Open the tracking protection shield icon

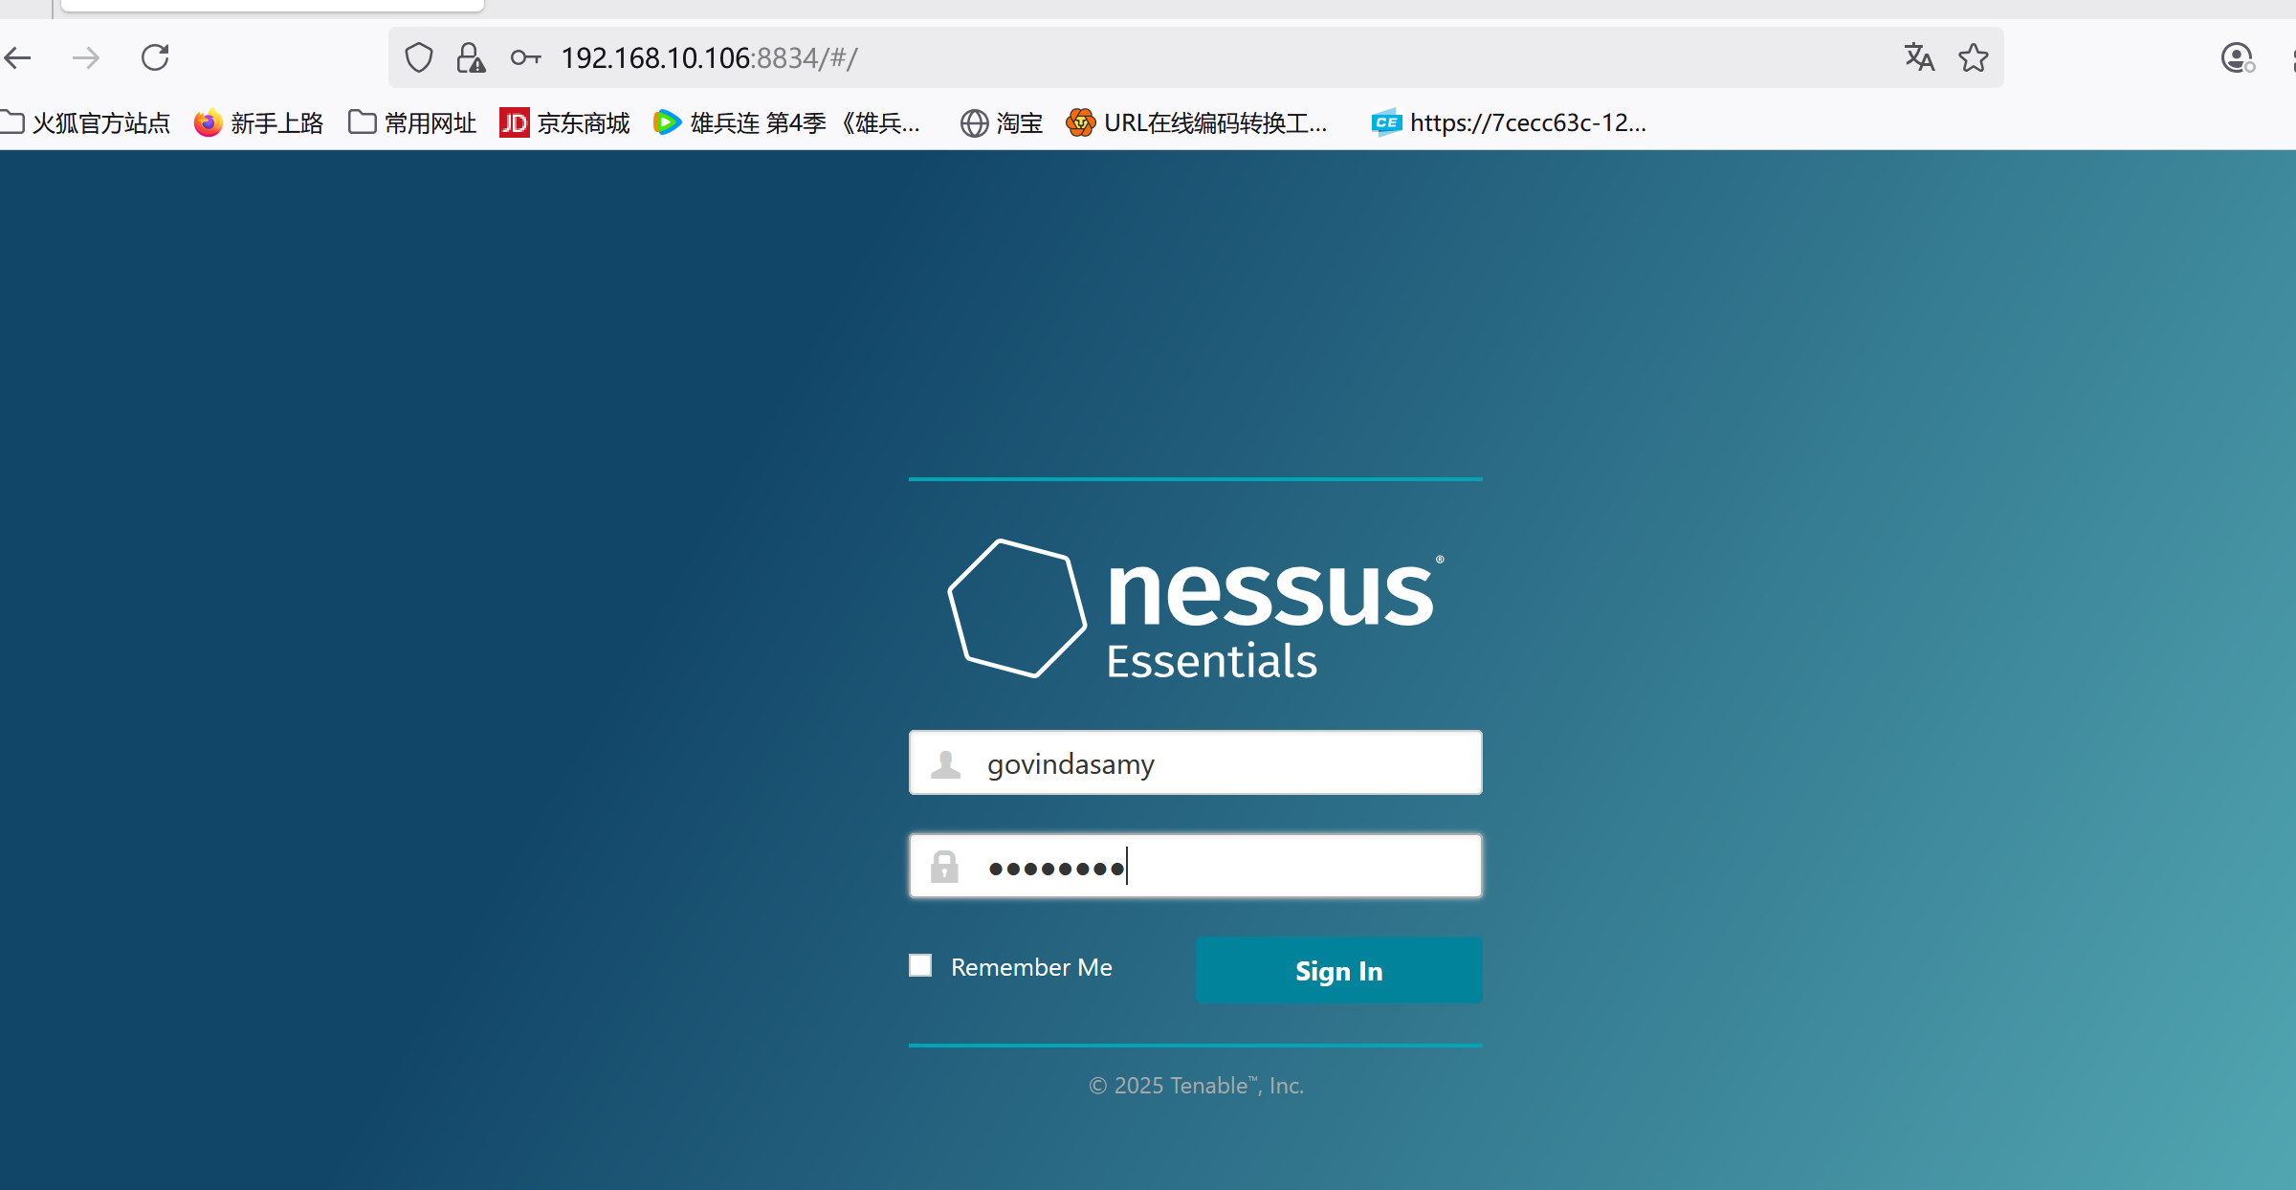419,58
